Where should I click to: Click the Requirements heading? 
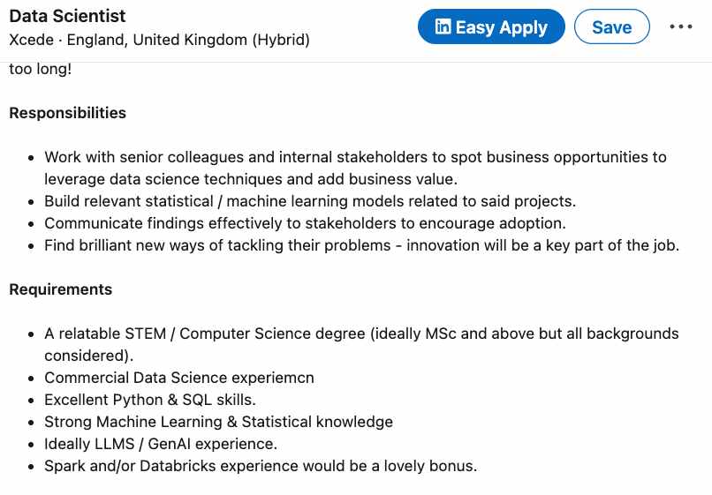(x=60, y=289)
